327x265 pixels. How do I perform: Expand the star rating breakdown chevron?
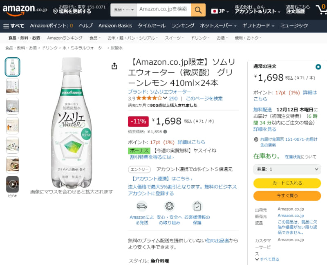coord(165,98)
